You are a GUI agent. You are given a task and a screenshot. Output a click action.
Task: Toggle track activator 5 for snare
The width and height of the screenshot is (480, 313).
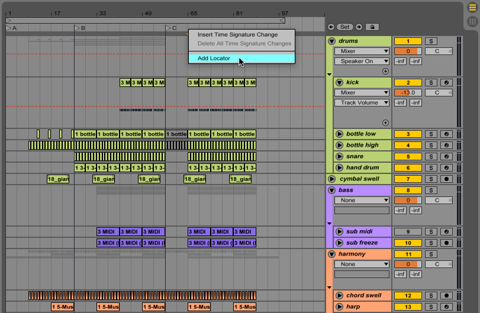(x=408, y=157)
